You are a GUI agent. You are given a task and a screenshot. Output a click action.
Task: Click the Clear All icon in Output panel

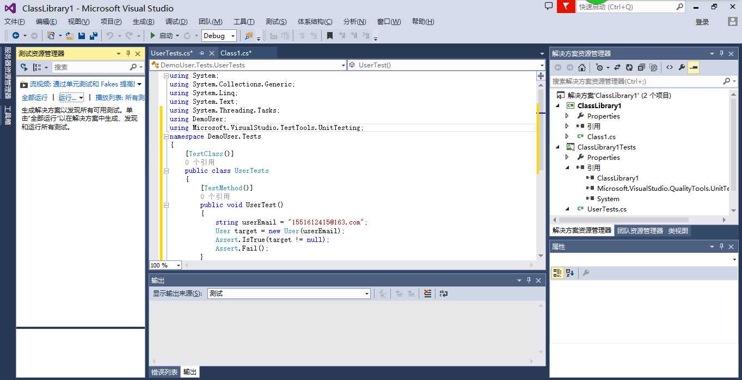[428, 294]
